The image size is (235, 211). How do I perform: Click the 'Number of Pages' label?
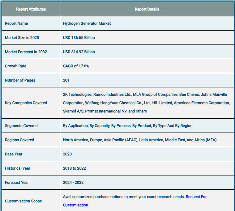tap(20, 80)
